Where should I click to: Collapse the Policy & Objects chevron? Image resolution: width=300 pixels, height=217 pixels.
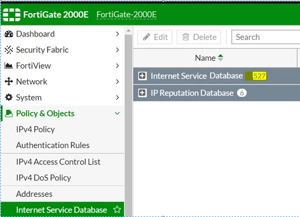point(117,114)
